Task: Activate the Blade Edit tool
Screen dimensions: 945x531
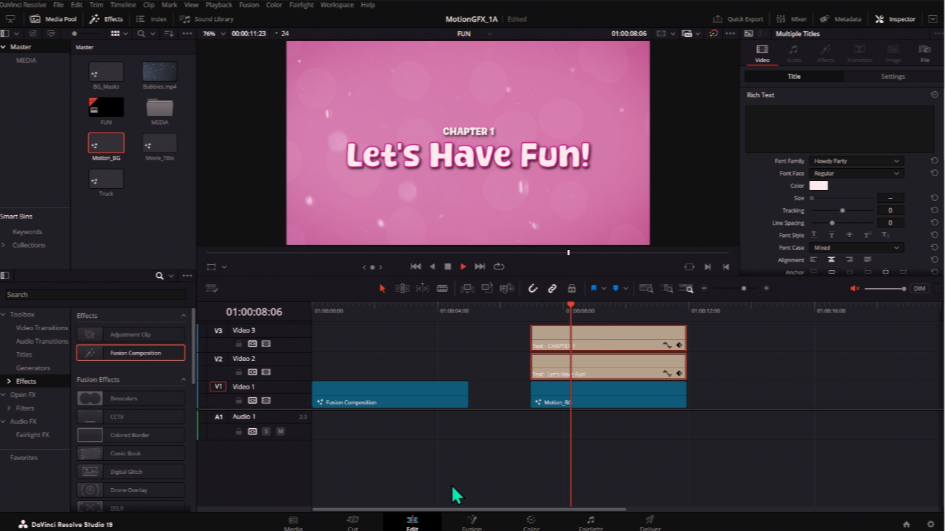Action: click(x=442, y=289)
